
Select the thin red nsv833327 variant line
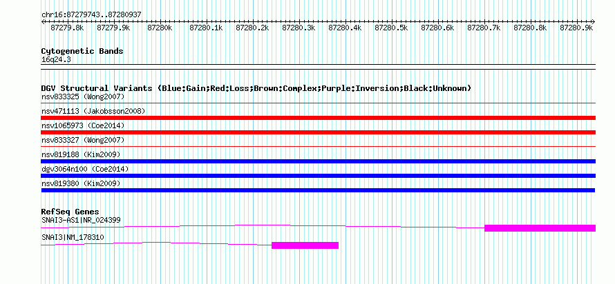318,147
